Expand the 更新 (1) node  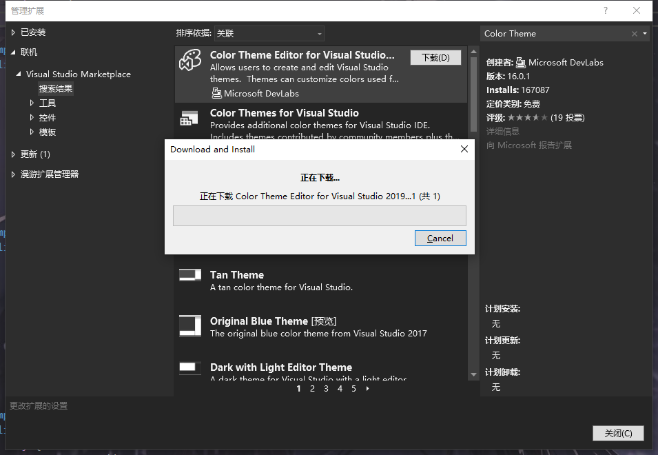coord(13,154)
